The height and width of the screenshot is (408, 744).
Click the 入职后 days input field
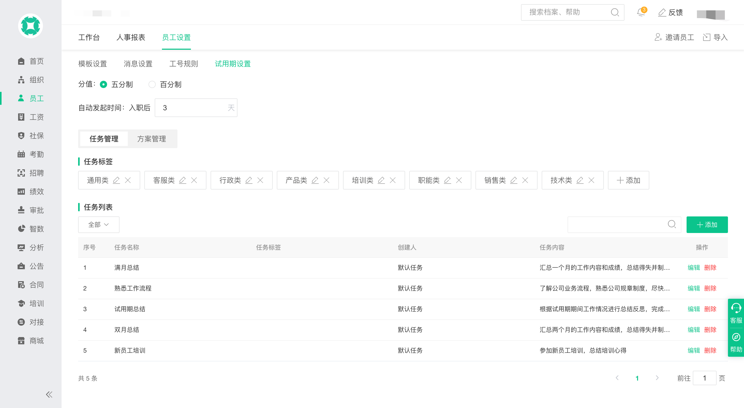(x=192, y=108)
